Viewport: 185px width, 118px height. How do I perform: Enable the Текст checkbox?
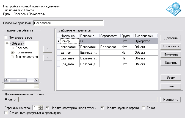[143, 108]
